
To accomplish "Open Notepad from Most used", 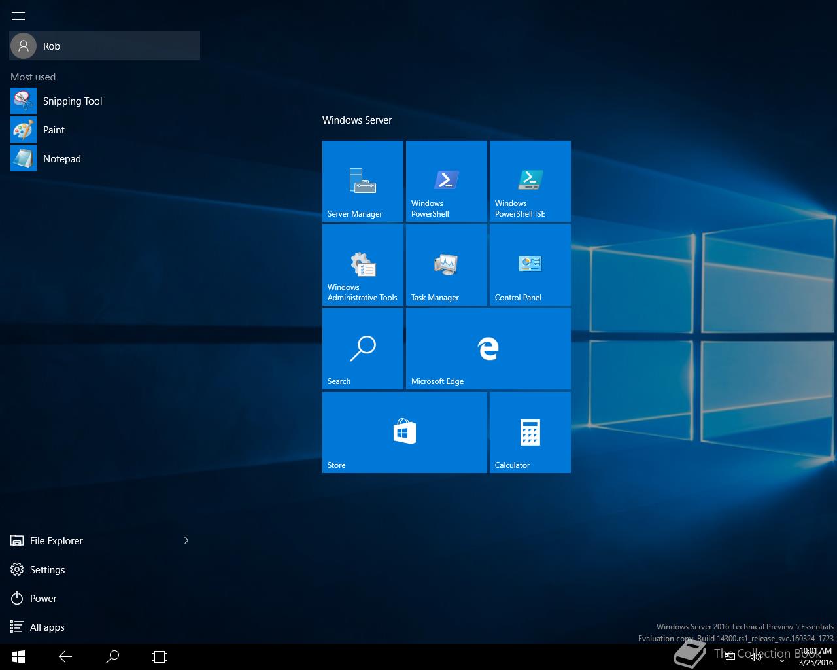I will click(105, 159).
